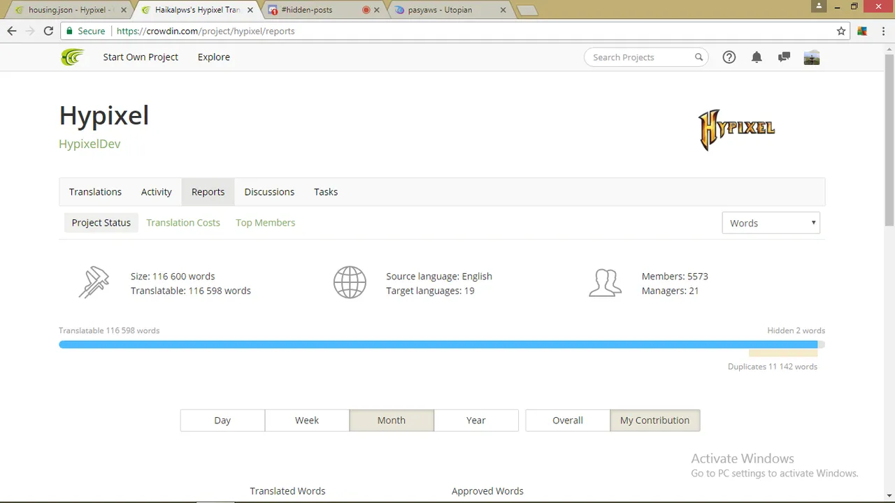Open the Translations tab
The height and width of the screenshot is (503, 895).
click(x=95, y=191)
